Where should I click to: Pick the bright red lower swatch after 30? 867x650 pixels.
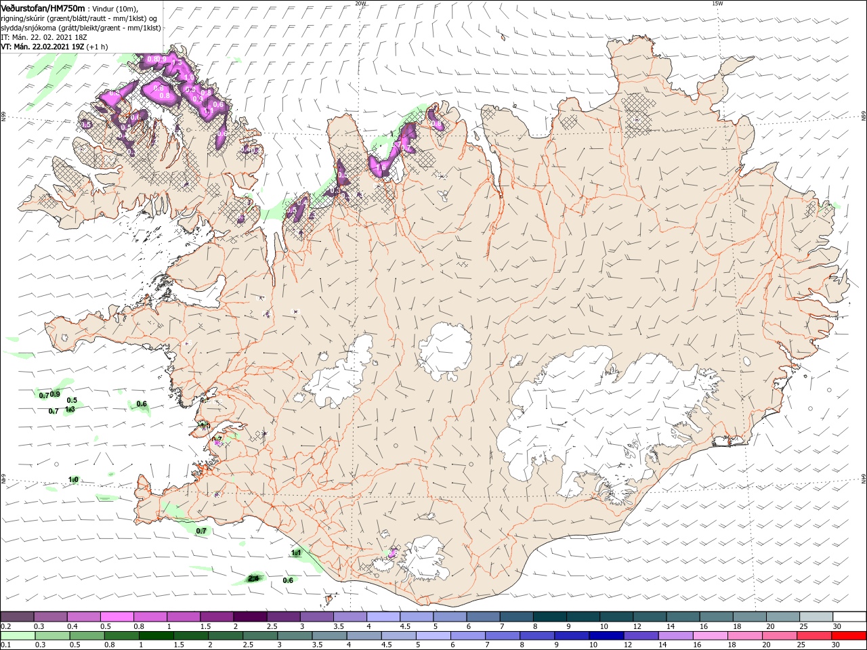point(848,636)
